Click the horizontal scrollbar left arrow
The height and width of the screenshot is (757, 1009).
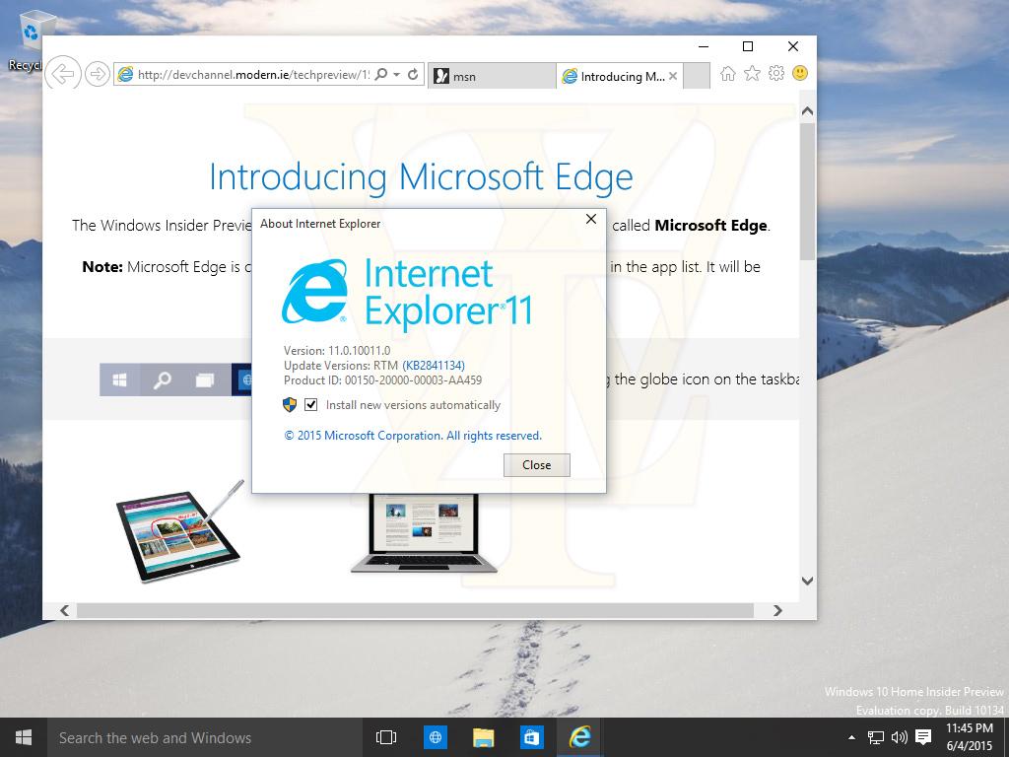pyautogui.click(x=64, y=610)
